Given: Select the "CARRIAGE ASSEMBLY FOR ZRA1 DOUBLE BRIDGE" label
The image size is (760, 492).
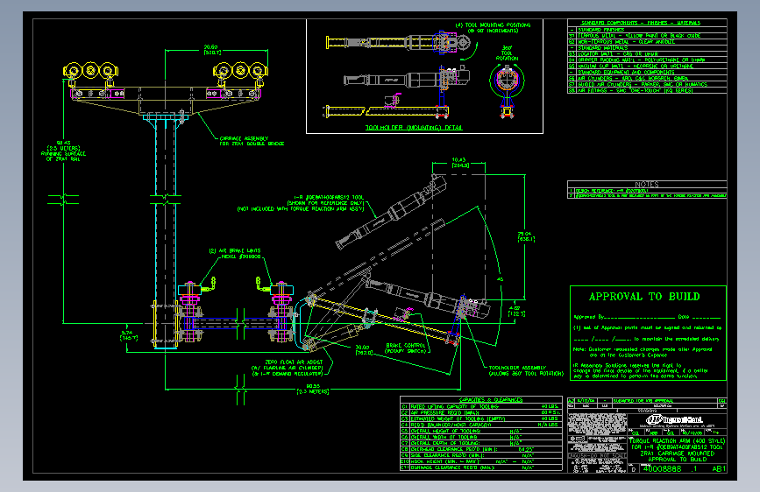Looking at the screenshot, I should click(252, 141).
